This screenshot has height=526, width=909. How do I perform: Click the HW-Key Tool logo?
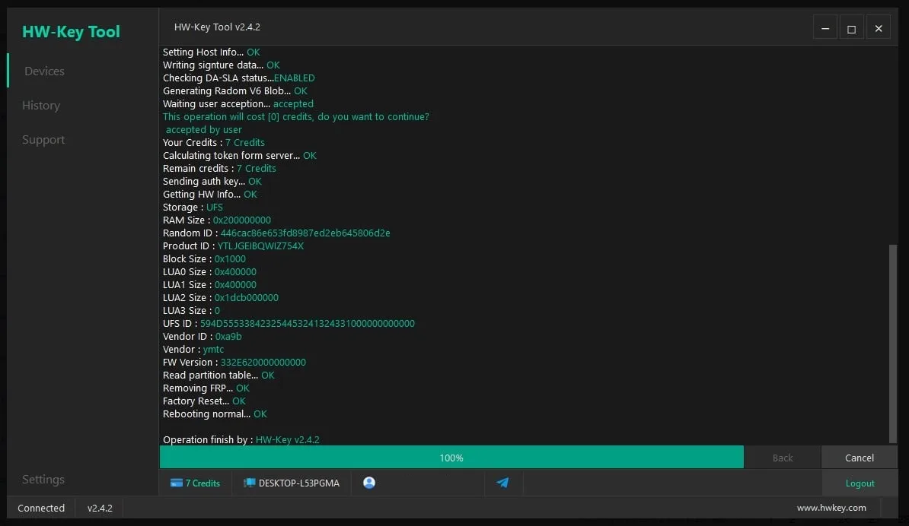pos(71,31)
